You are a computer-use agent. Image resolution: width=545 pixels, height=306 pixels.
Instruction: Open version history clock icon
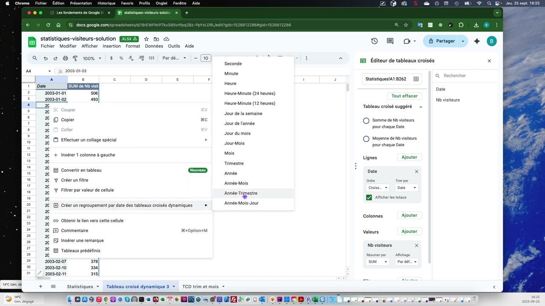point(374,41)
